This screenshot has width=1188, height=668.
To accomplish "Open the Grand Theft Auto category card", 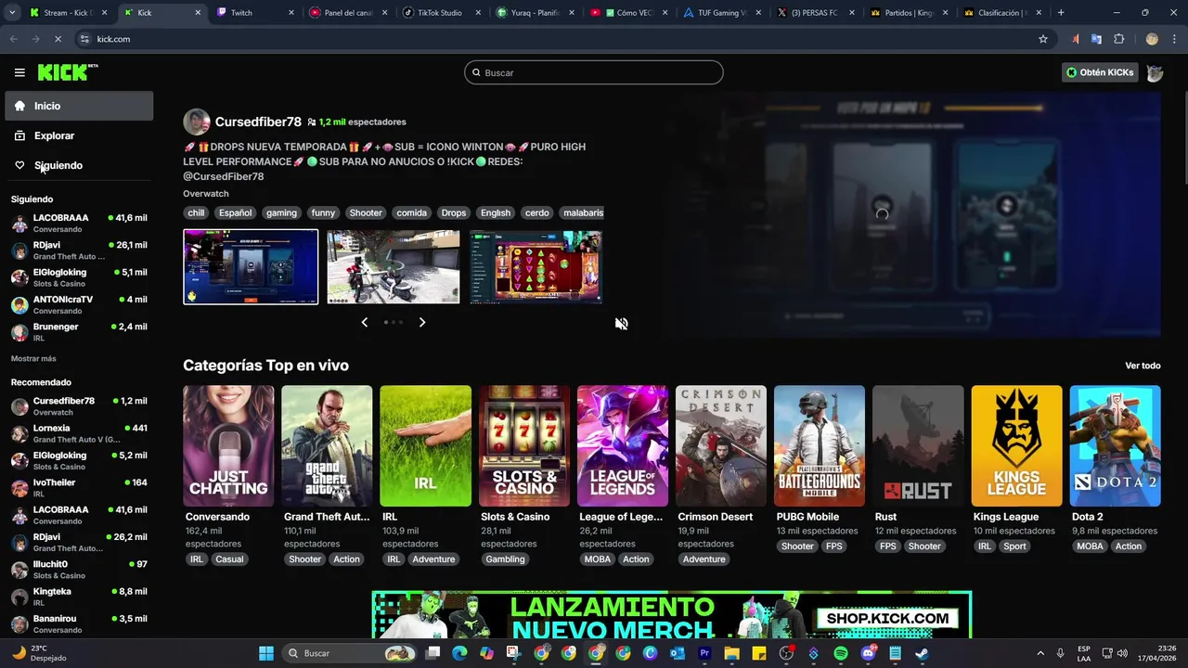I will click(327, 446).
